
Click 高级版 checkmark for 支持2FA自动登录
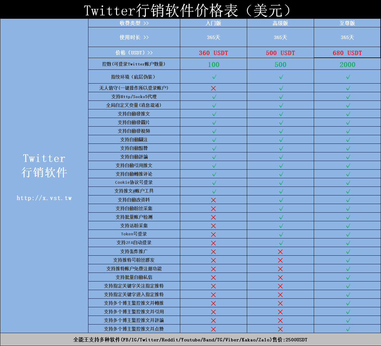(281, 243)
